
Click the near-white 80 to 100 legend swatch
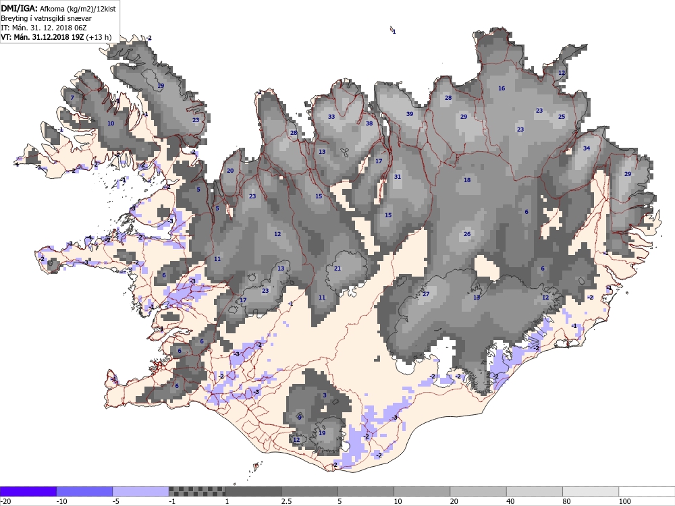[591, 491]
